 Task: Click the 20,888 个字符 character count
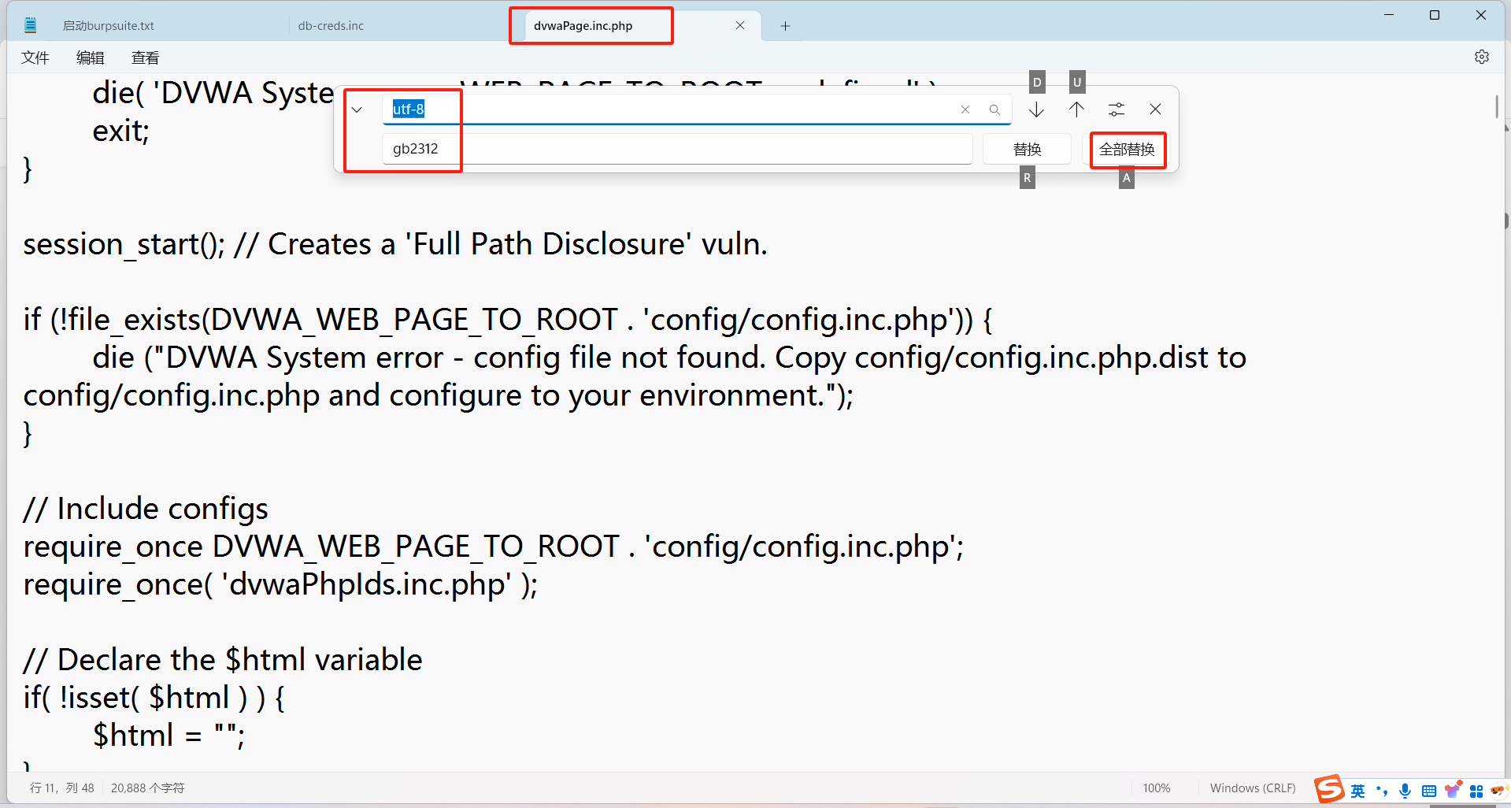147,788
